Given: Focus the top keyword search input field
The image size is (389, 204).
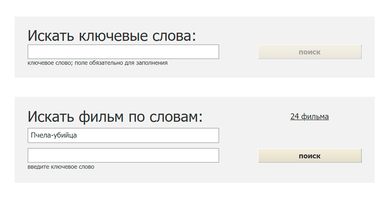Looking at the screenshot, I should click(x=123, y=52).
